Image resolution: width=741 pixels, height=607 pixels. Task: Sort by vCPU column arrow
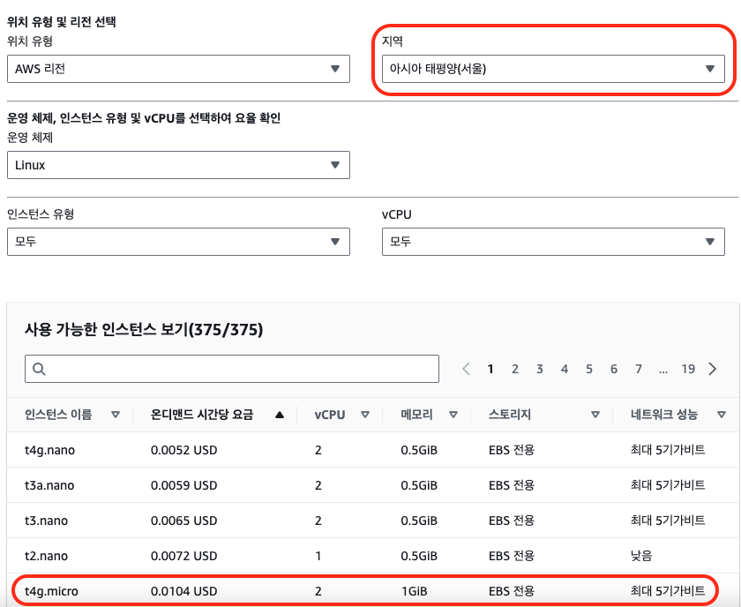[x=365, y=415]
